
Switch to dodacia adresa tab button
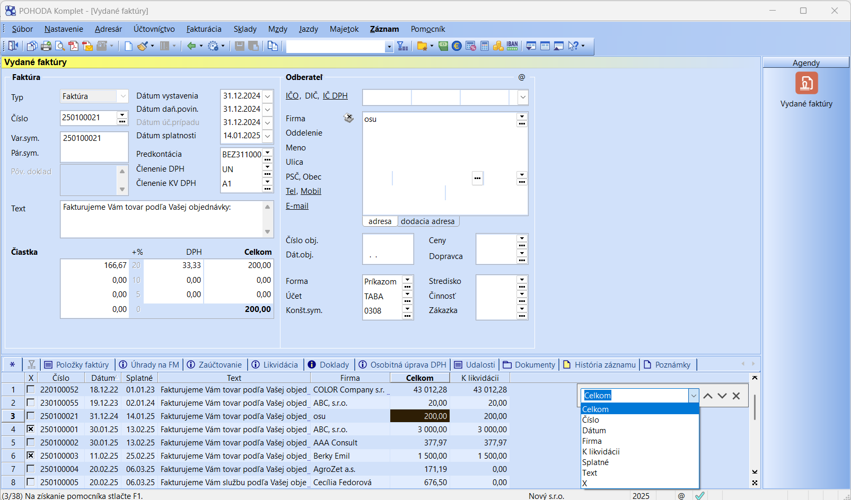[x=427, y=221]
